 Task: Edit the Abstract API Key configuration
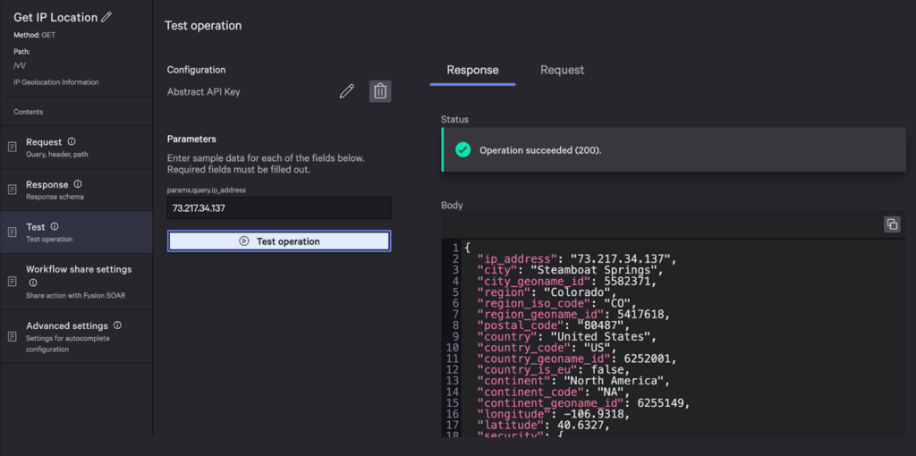click(x=347, y=91)
